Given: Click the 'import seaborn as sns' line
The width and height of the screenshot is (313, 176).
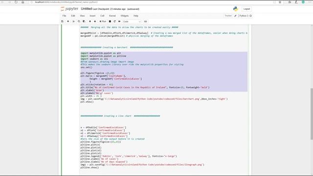Looking at the screenshot, I should pos(94,59).
